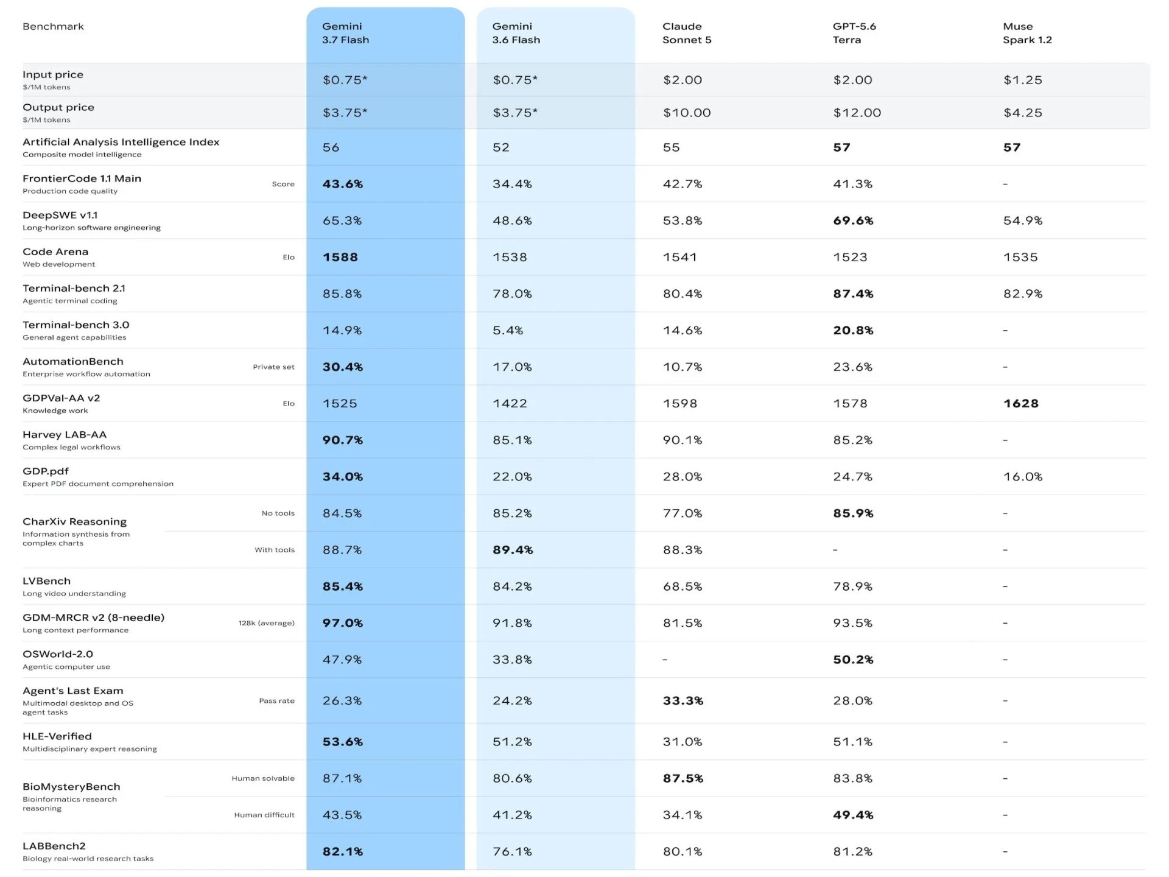The height and width of the screenshot is (877, 1169).
Task: Click the Benchmark header label
Action: [53, 26]
